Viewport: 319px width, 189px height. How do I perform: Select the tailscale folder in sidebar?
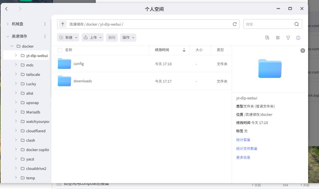coord(33,74)
